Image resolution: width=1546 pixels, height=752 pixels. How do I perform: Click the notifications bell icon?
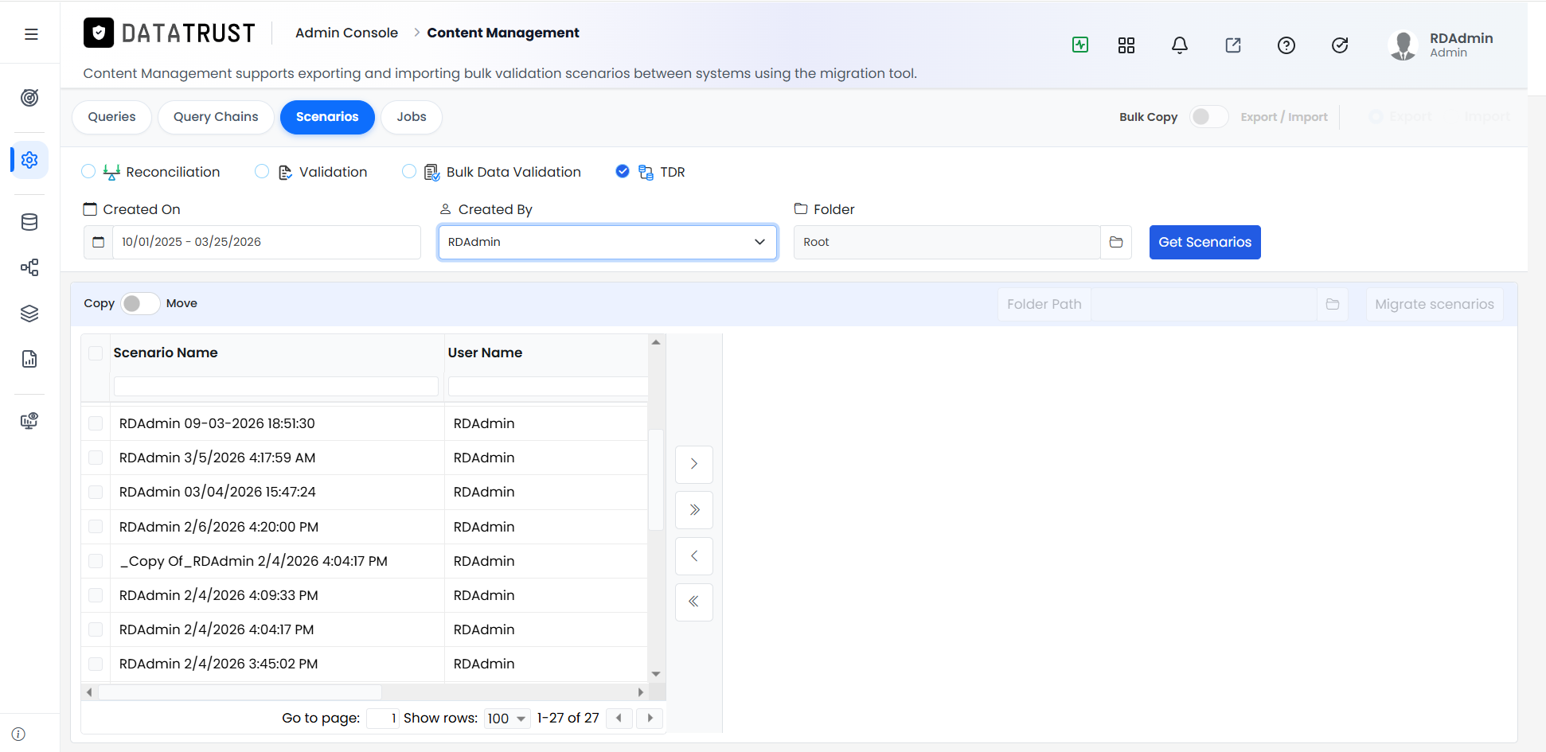1180,45
